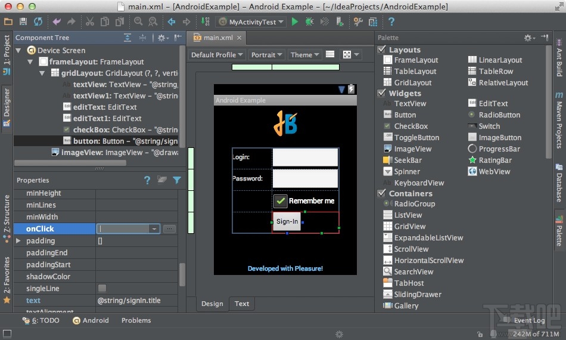Open the Project Structure toolbar icon

pyautogui.click(x=373, y=21)
